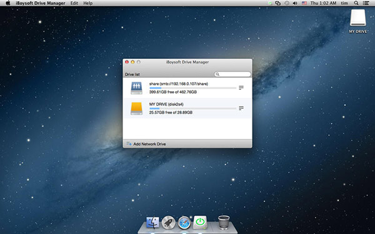The image size is (375, 234).
Task: Click the Thu 1:02 AM clock
Action: pos(323,3)
